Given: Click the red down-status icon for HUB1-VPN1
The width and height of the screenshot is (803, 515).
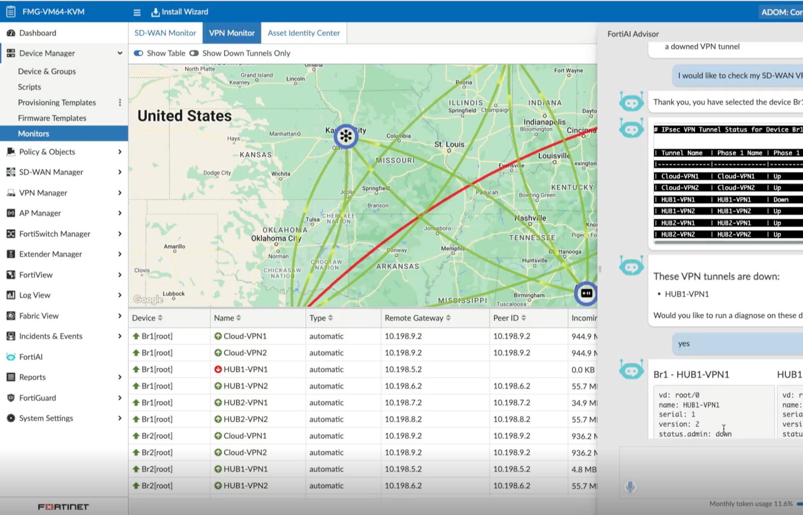Looking at the screenshot, I should [218, 369].
